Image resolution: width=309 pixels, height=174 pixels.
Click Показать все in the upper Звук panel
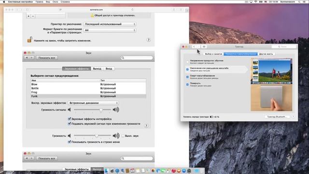point(47,58)
